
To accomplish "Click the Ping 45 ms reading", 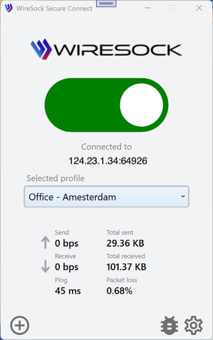I will coord(68,291).
